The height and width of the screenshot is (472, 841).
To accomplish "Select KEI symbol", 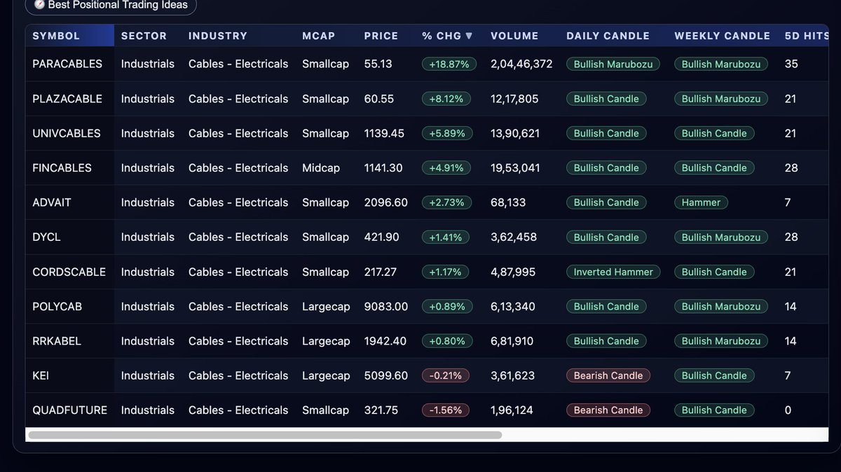I will 41,375.
